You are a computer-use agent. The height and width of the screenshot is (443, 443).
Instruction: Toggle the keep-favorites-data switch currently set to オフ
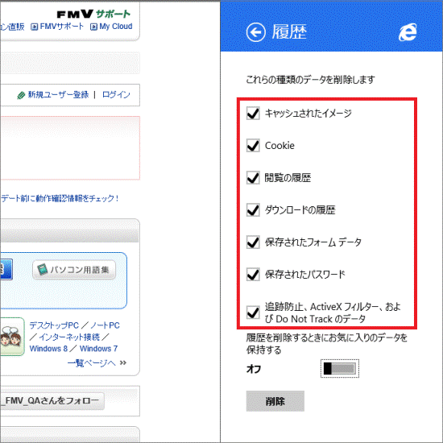[x=340, y=368]
